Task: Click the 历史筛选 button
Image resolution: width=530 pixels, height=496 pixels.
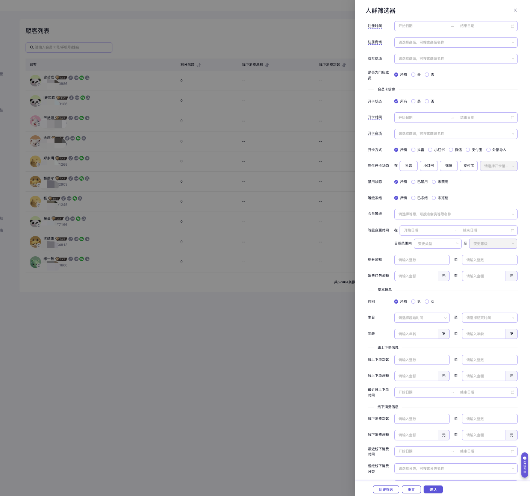Action: (x=386, y=489)
